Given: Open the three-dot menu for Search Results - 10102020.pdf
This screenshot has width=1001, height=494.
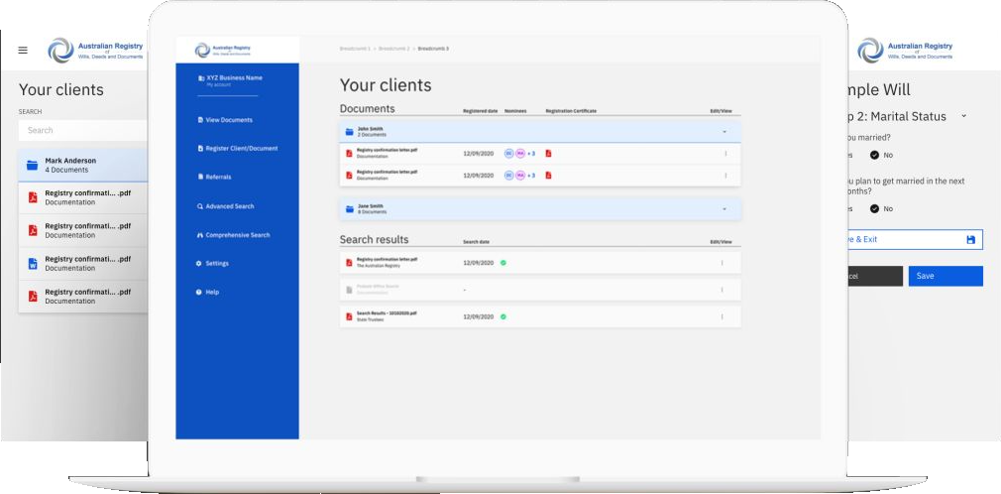Looking at the screenshot, I should click(x=722, y=316).
